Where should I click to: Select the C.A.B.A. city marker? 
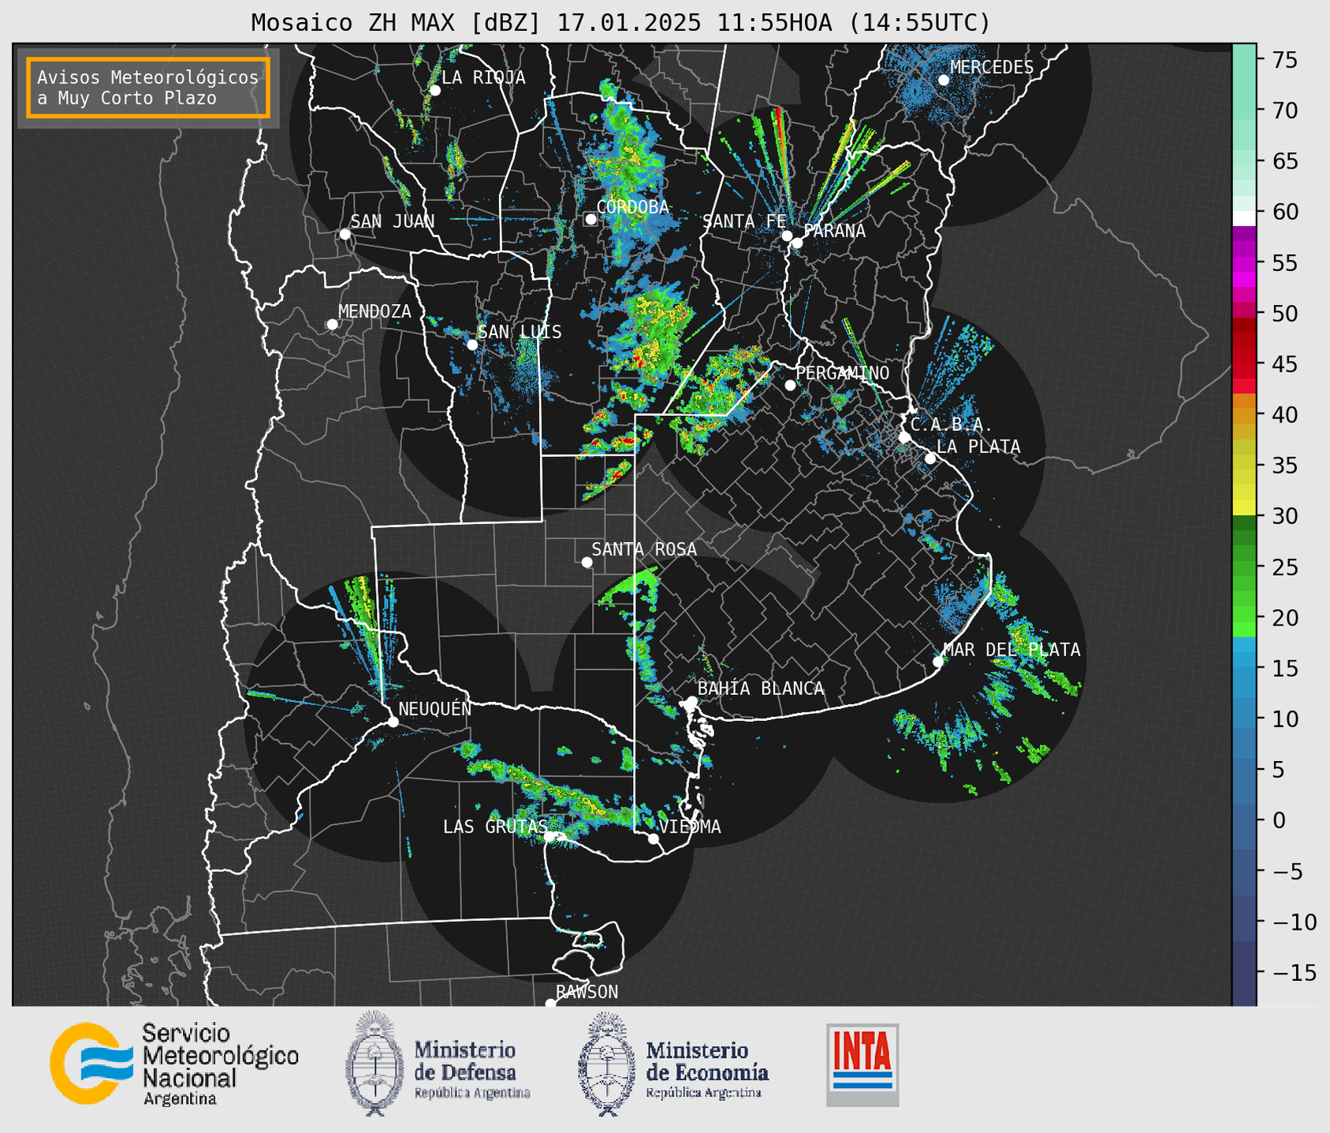click(904, 436)
